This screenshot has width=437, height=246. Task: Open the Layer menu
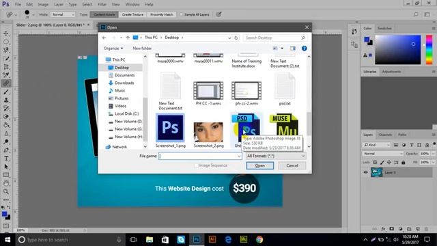point(58,5)
